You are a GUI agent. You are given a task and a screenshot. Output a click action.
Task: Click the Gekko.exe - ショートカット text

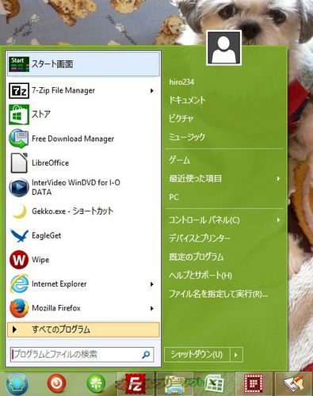click(x=73, y=211)
